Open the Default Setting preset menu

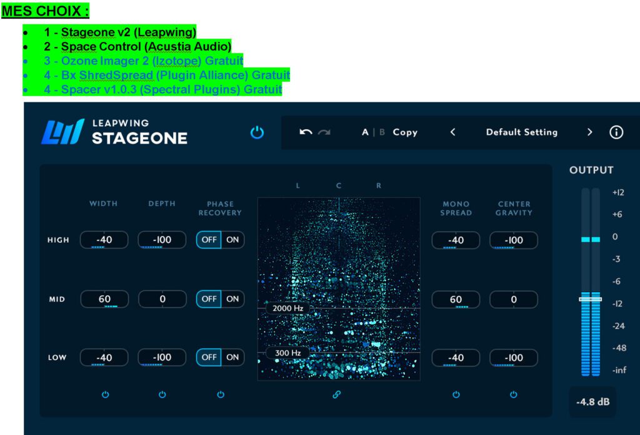click(521, 132)
